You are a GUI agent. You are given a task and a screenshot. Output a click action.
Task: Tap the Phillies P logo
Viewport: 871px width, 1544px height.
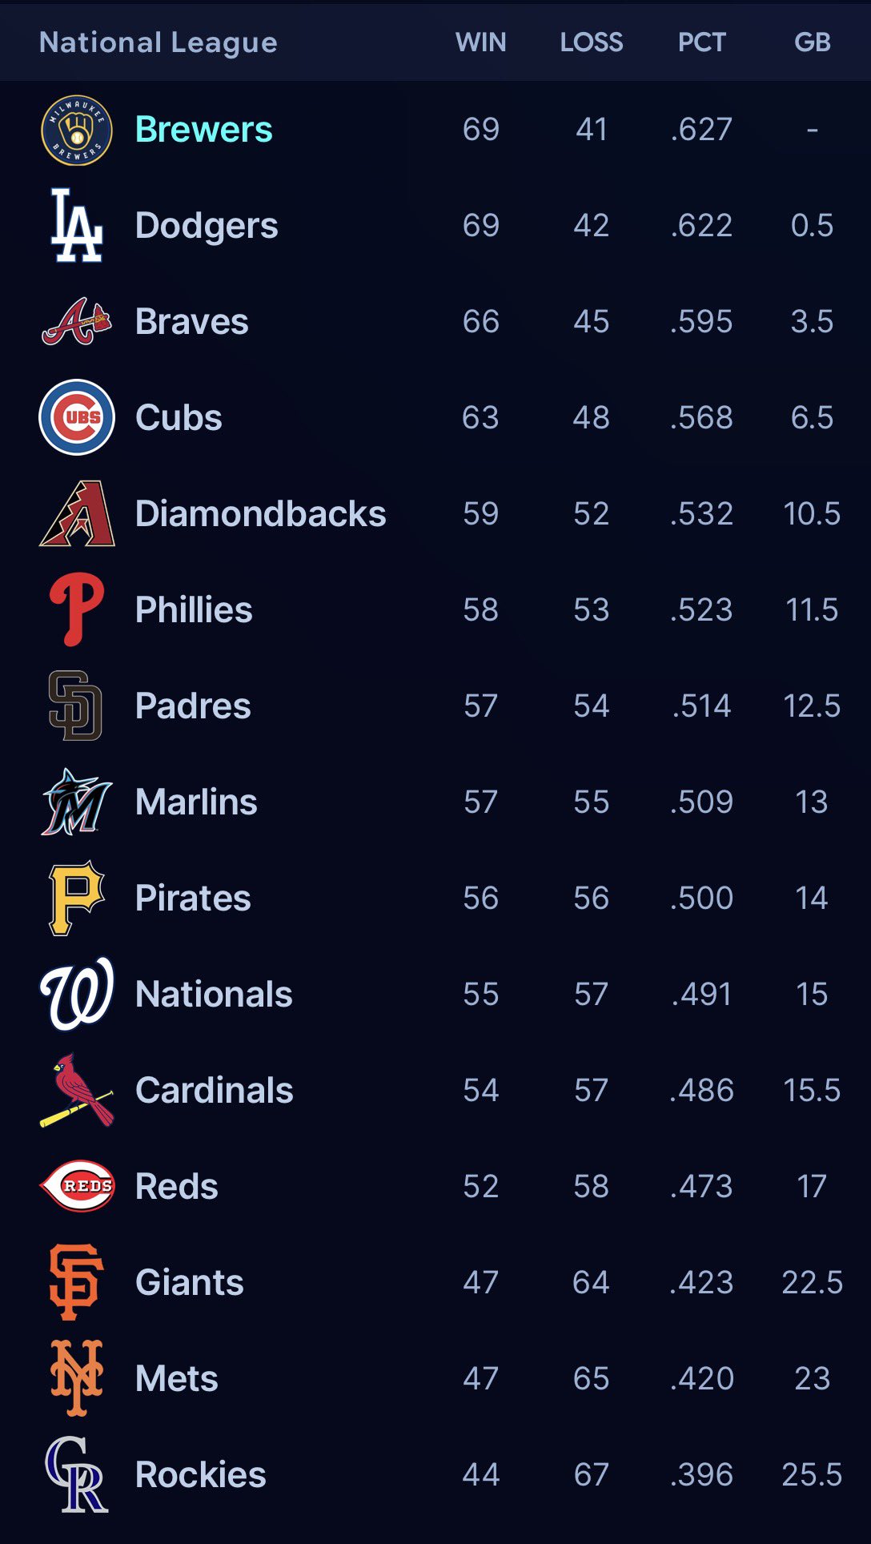tap(76, 609)
